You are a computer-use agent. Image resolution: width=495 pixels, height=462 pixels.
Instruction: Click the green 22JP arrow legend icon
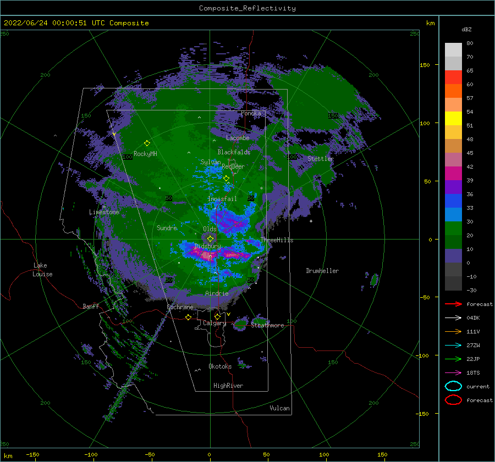click(x=453, y=359)
